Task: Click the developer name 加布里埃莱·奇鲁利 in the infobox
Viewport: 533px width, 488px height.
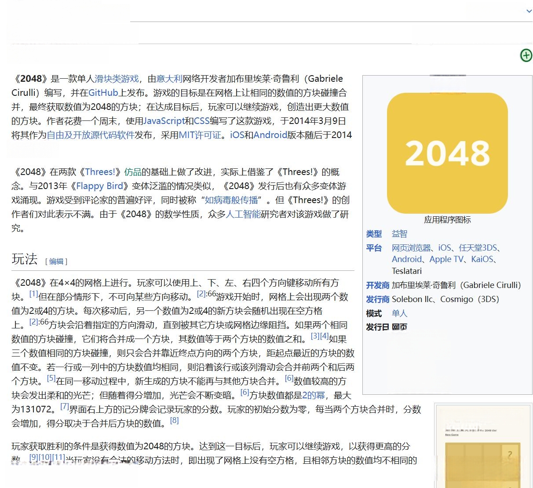Action: 423,285
